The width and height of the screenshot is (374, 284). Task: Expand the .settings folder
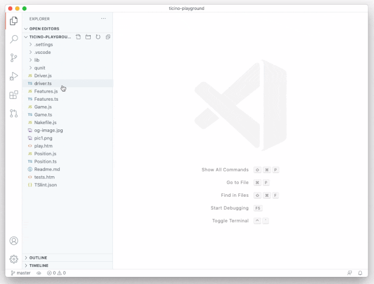pyautogui.click(x=43, y=45)
